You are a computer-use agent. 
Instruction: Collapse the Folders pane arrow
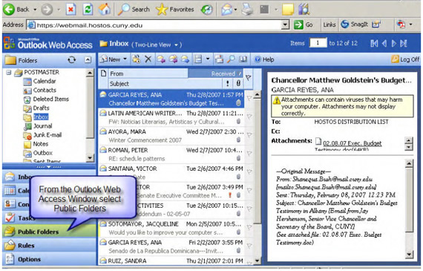point(88,59)
